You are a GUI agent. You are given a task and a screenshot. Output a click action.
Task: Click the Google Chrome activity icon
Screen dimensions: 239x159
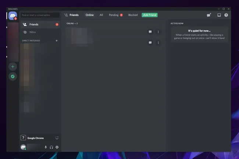[x=23, y=138]
